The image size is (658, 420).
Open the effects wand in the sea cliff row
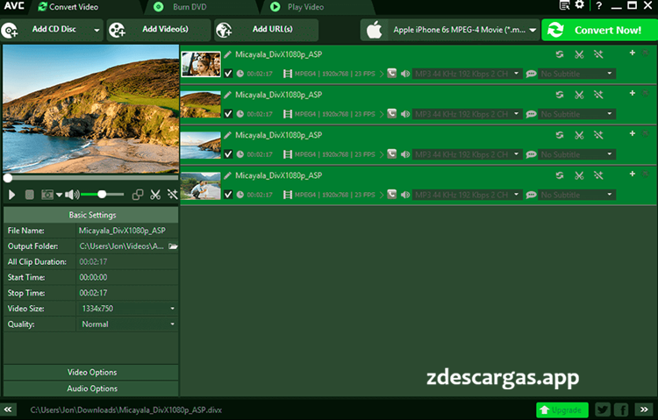[598, 135]
